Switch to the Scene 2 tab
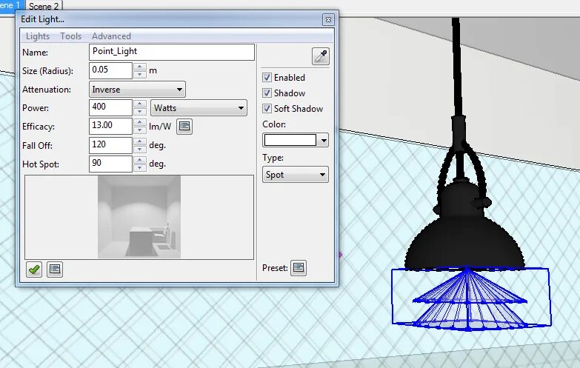580x368 pixels. (44, 6)
